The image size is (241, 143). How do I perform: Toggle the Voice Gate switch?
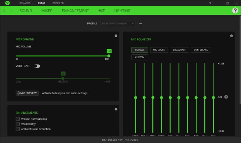[x=37, y=66]
